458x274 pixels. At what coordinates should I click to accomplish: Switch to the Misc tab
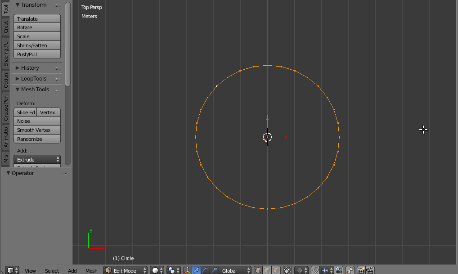[x=5, y=159]
